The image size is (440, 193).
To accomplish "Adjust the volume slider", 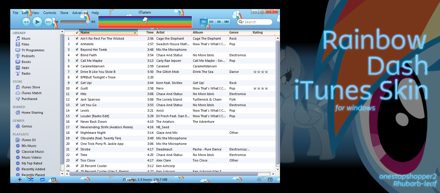I will [75, 22].
